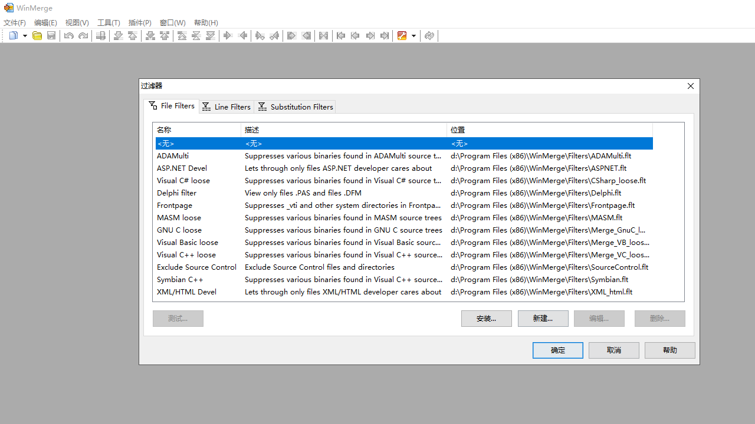
Task: Jump to the next difference
Action: tap(118, 35)
